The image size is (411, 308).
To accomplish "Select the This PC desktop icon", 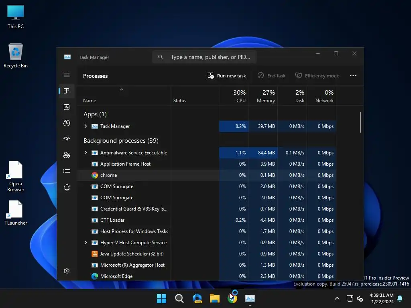I will click(x=16, y=16).
